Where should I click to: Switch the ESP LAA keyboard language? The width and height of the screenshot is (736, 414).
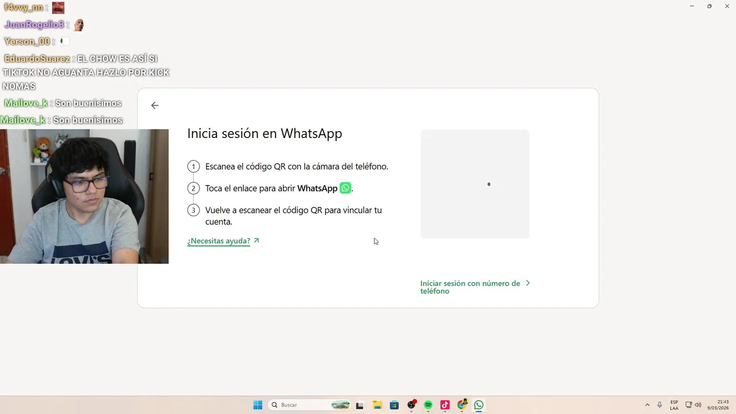[674, 405]
